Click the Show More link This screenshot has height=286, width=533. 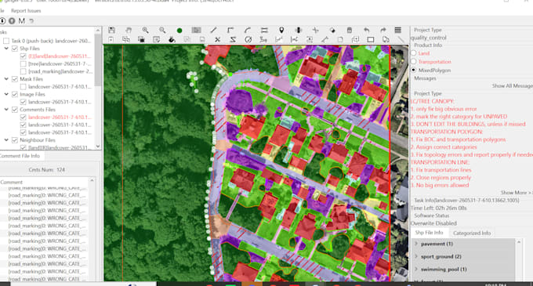(x=516, y=193)
